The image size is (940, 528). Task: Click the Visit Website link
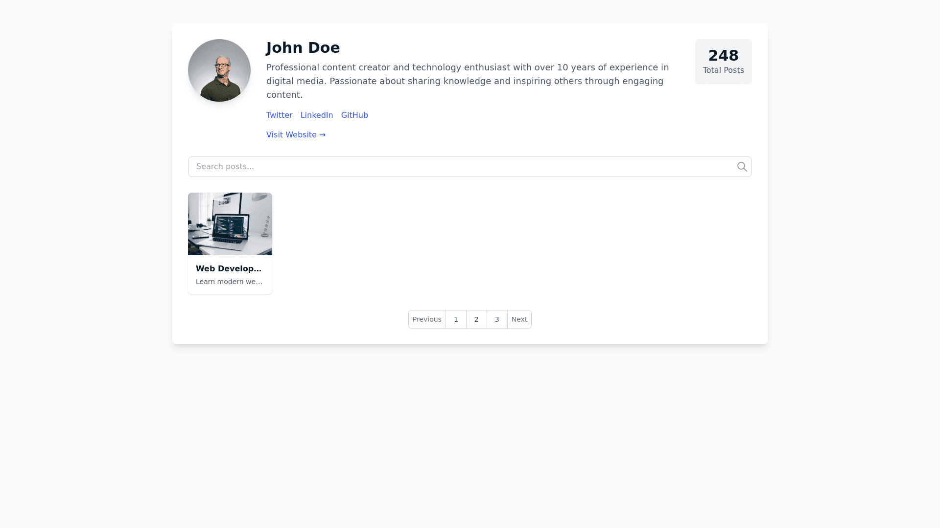(x=291, y=134)
